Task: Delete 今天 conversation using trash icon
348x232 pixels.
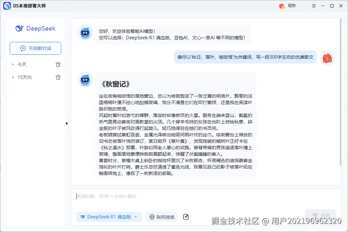Action: [58, 64]
